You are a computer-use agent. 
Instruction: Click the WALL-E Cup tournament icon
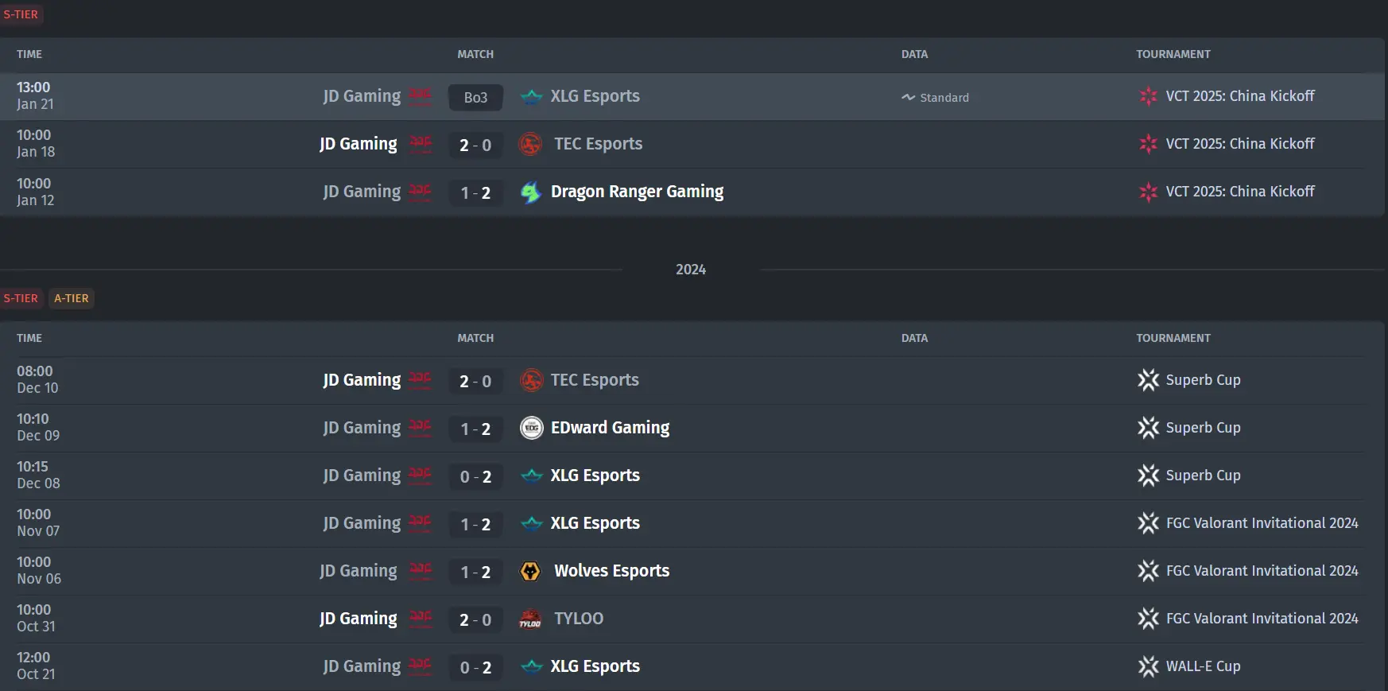(1148, 666)
